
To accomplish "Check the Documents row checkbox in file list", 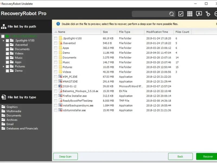I will [x=56, y=57].
